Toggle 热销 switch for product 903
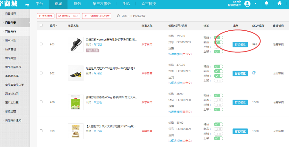Image resolution: width=289 pixels, height=147 pixels. pyautogui.click(x=218, y=47)
